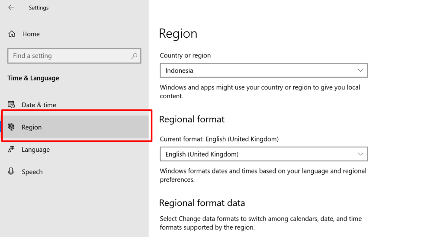
Task: Click the Regional format data heading
Action: coord(202,203)
